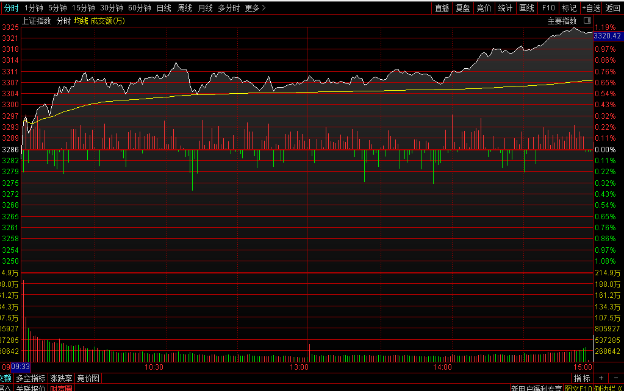Open the 画线 drawing tool
The height and width of the screenshot is (391, 624).
tap(526, 8)
